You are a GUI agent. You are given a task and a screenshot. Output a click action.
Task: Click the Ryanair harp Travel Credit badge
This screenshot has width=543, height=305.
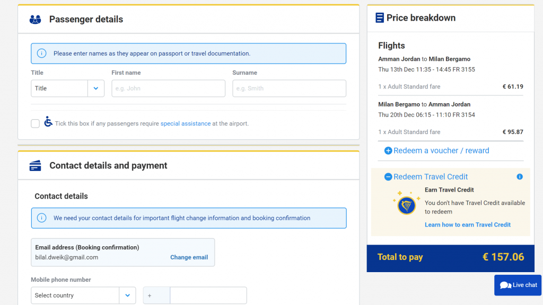(407, 204)
